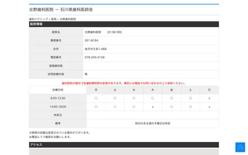Click the note 祝日のある週の木曜日は休診
The height and width of the screenshot is (155, 248).
point(153,123)
